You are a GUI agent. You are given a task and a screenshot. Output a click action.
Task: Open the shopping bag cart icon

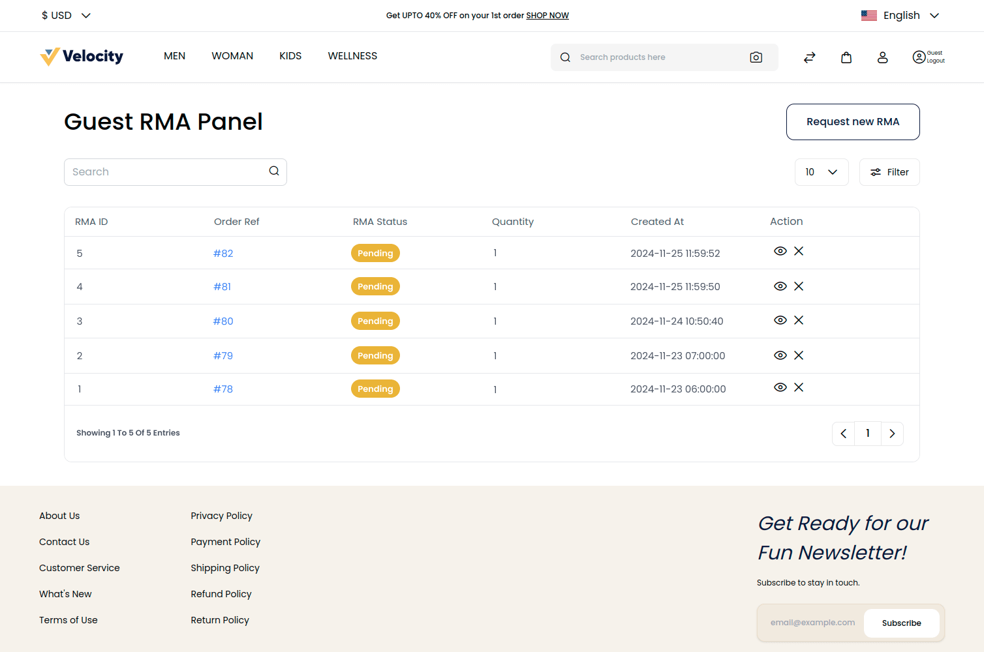click(846, 57)
